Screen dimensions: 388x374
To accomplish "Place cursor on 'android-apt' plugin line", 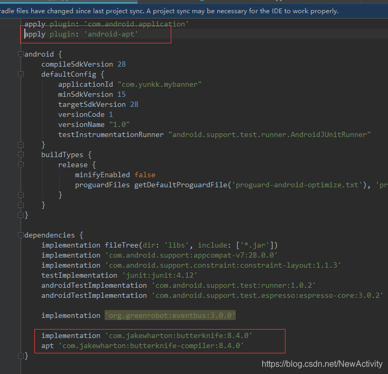I will point(81,34).
